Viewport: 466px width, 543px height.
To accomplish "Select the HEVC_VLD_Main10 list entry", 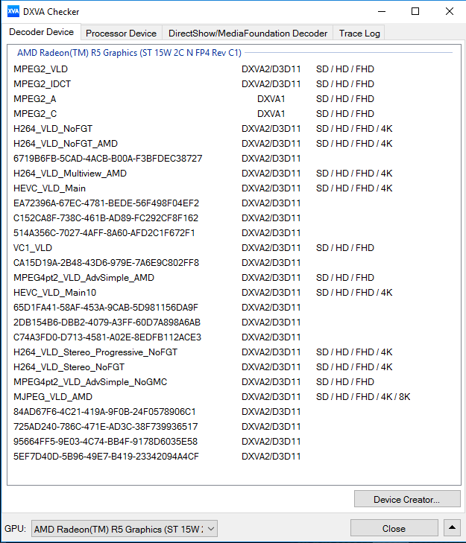I will tap(54, 293).
